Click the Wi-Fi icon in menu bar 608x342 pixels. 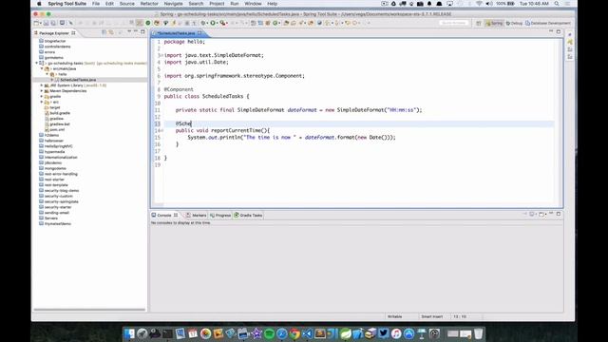[x=479, y=4]
